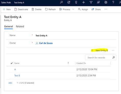Screen dimensions: 121x94
Task: Click the ascending sort arrow in Name column
Action: 68,63
